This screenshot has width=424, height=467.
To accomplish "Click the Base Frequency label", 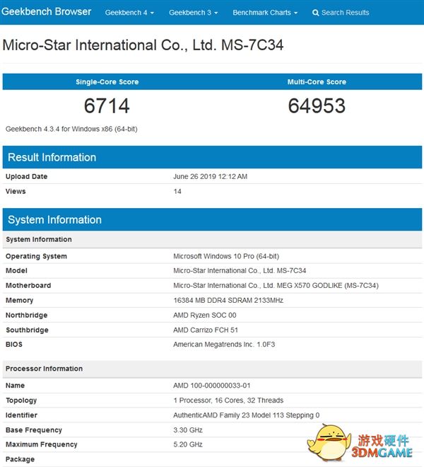I will tap(34, 430).
